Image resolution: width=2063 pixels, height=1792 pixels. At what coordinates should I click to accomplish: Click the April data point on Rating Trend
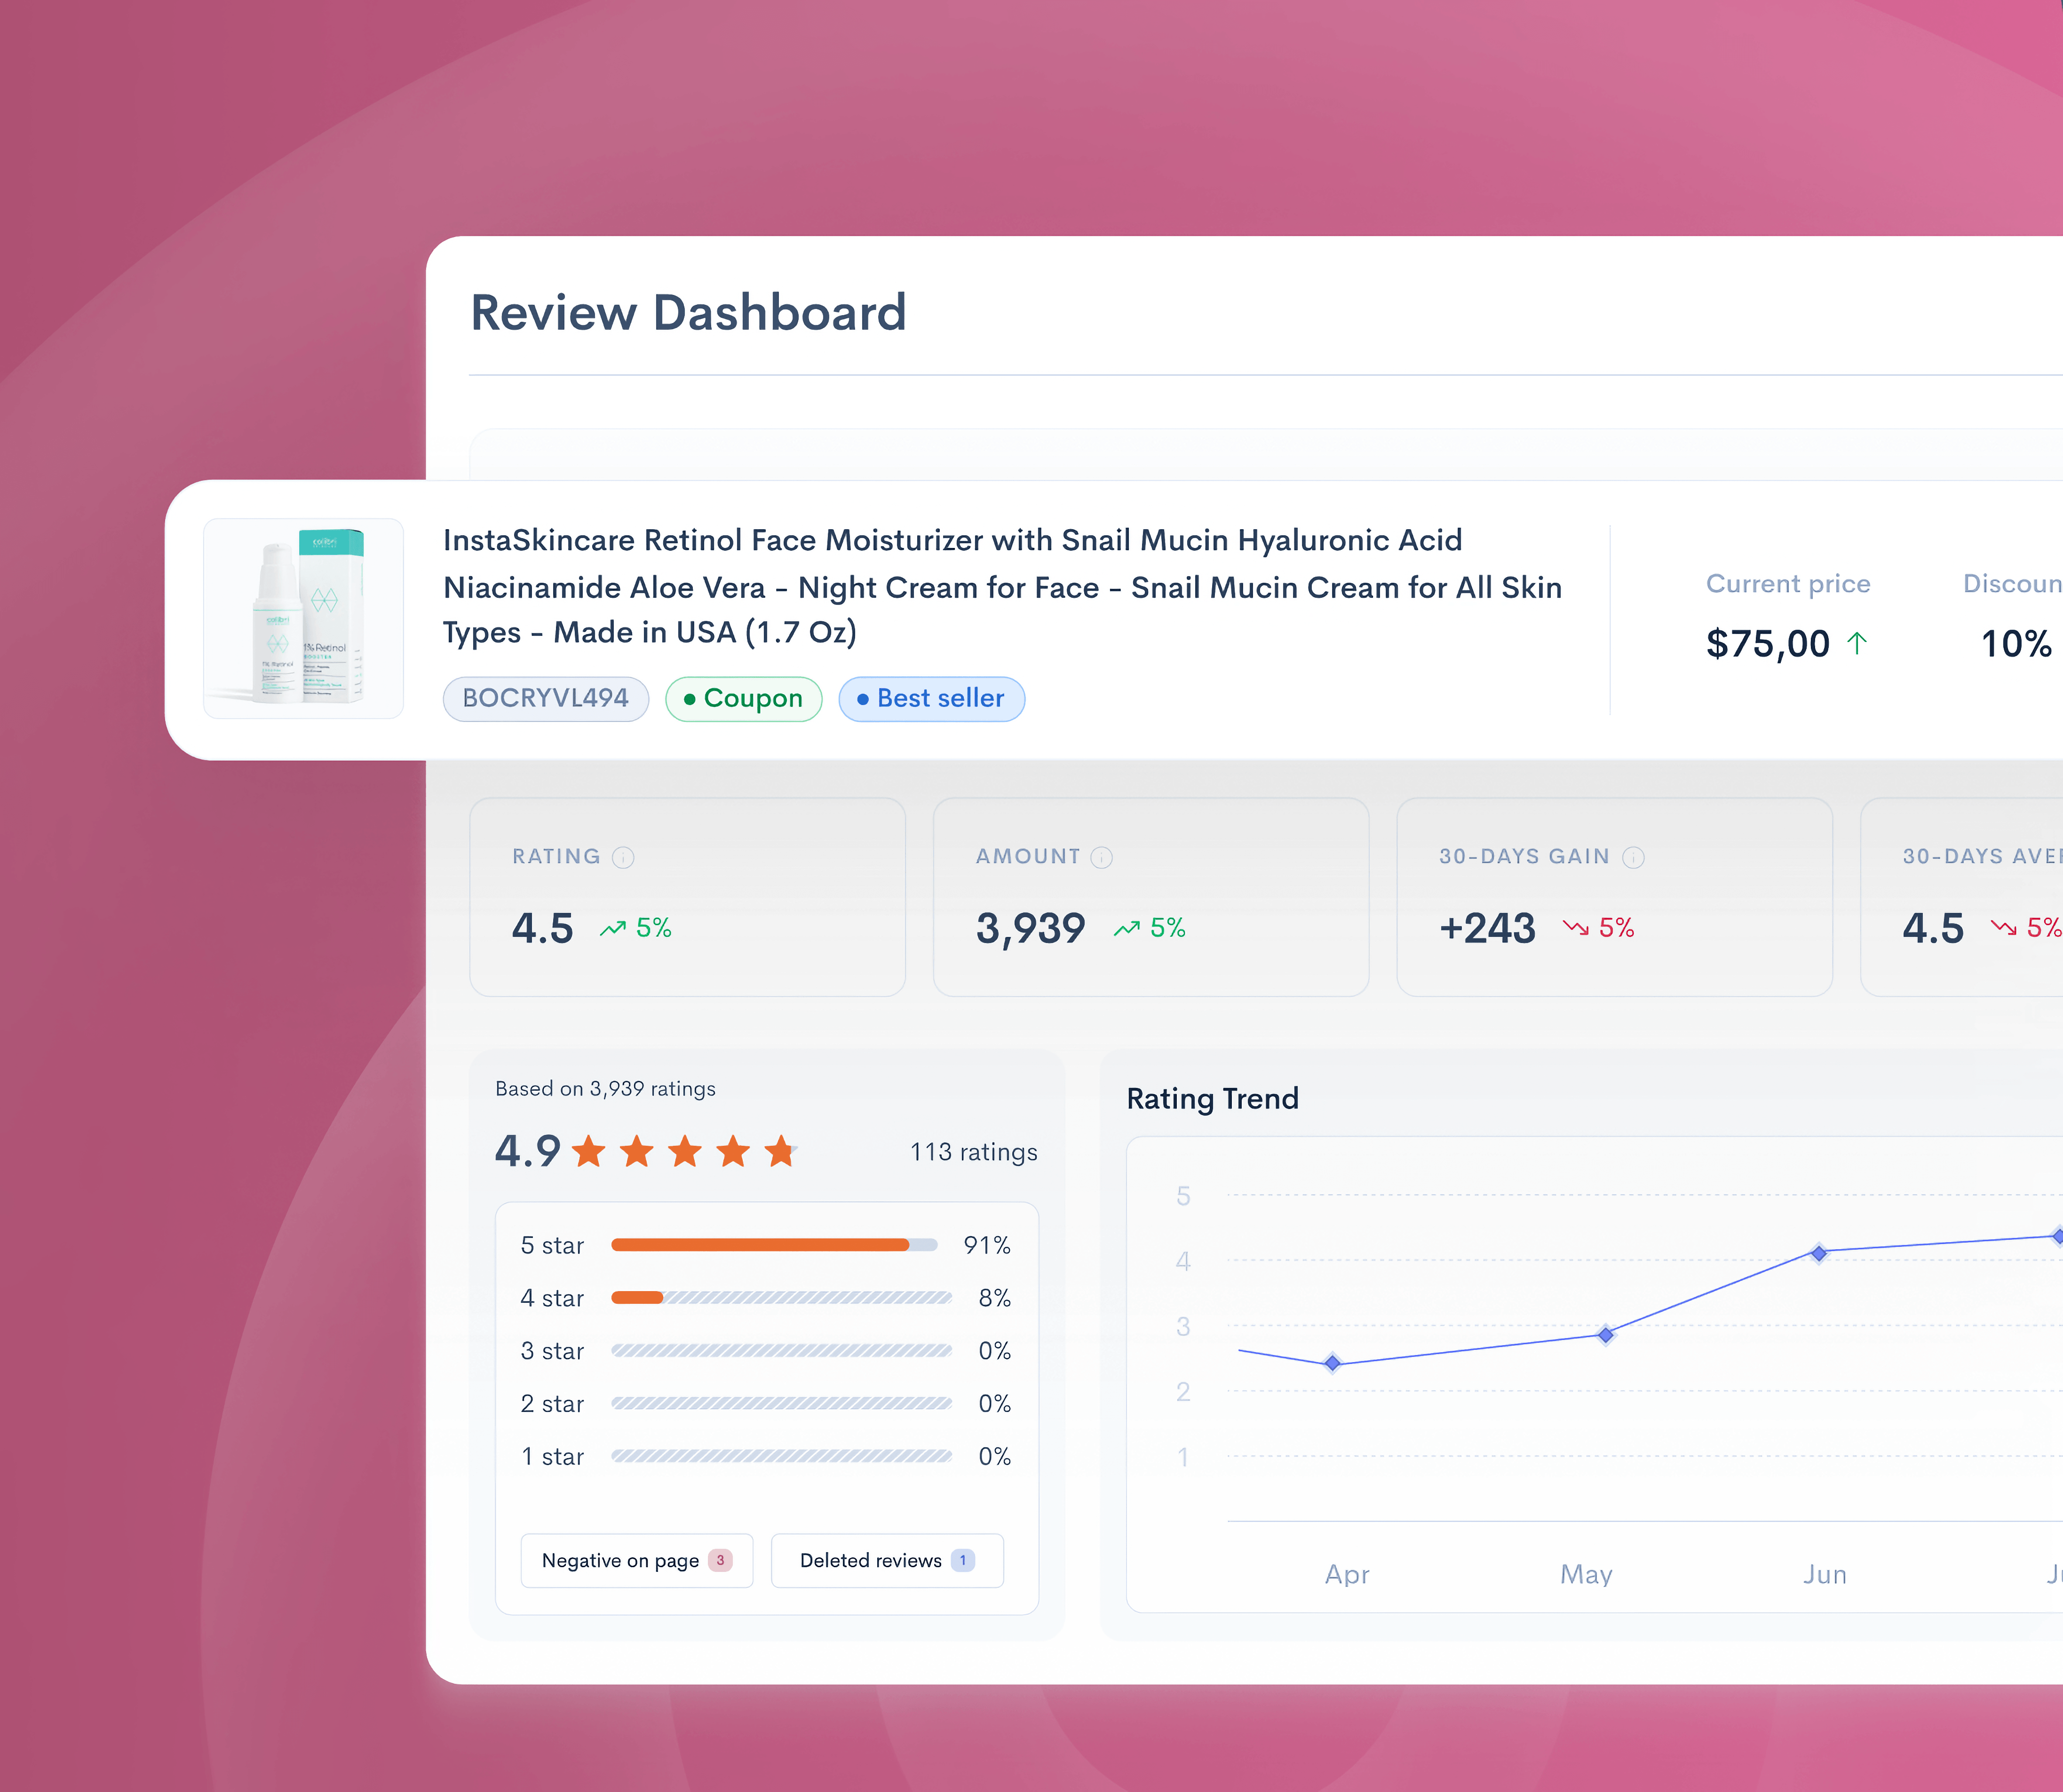pos(1332,1363)
